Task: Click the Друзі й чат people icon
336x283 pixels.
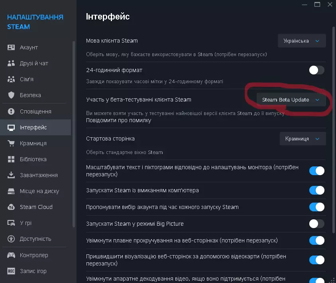Action: (11, 63)
